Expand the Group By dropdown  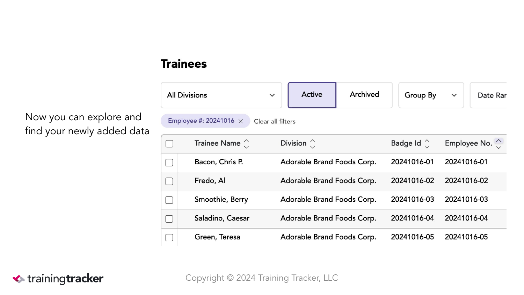[x=431, y=95]
